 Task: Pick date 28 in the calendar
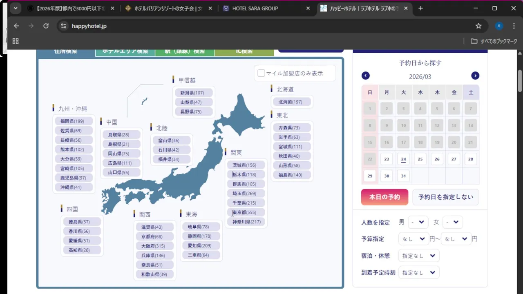(x=471, y=159)
